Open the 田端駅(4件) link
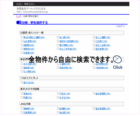The image size is (140, 116). pyautogui.click(x=65, y=109)
